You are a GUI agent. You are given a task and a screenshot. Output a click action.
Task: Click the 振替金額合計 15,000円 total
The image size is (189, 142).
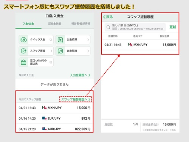[x=159, y=125]
